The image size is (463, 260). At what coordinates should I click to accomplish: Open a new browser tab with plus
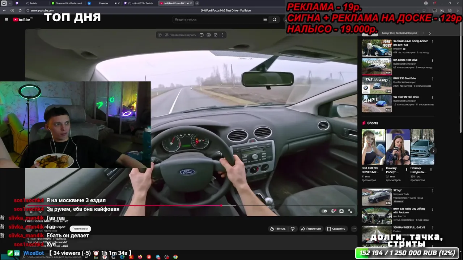(x=197, y=3)
